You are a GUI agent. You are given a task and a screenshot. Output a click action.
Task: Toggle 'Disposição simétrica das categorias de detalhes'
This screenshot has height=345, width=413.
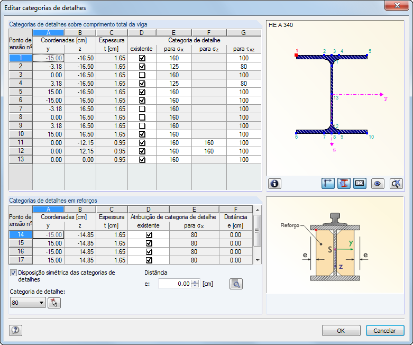pos(13,273)
